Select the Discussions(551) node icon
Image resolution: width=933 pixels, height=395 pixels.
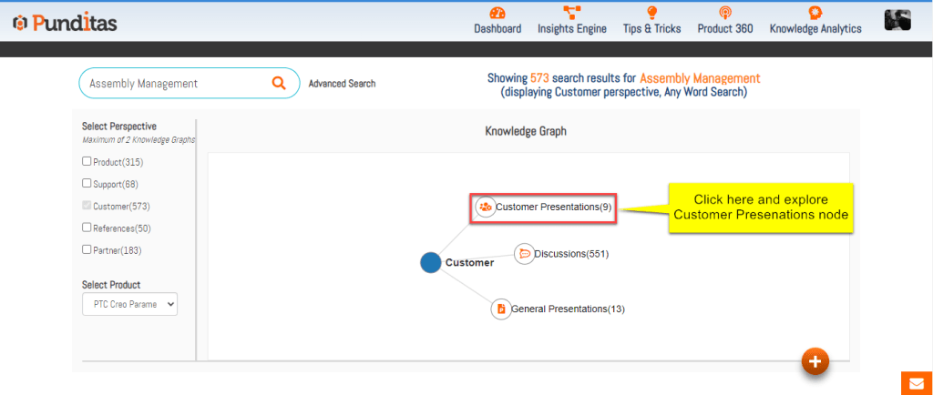point(524,254)
